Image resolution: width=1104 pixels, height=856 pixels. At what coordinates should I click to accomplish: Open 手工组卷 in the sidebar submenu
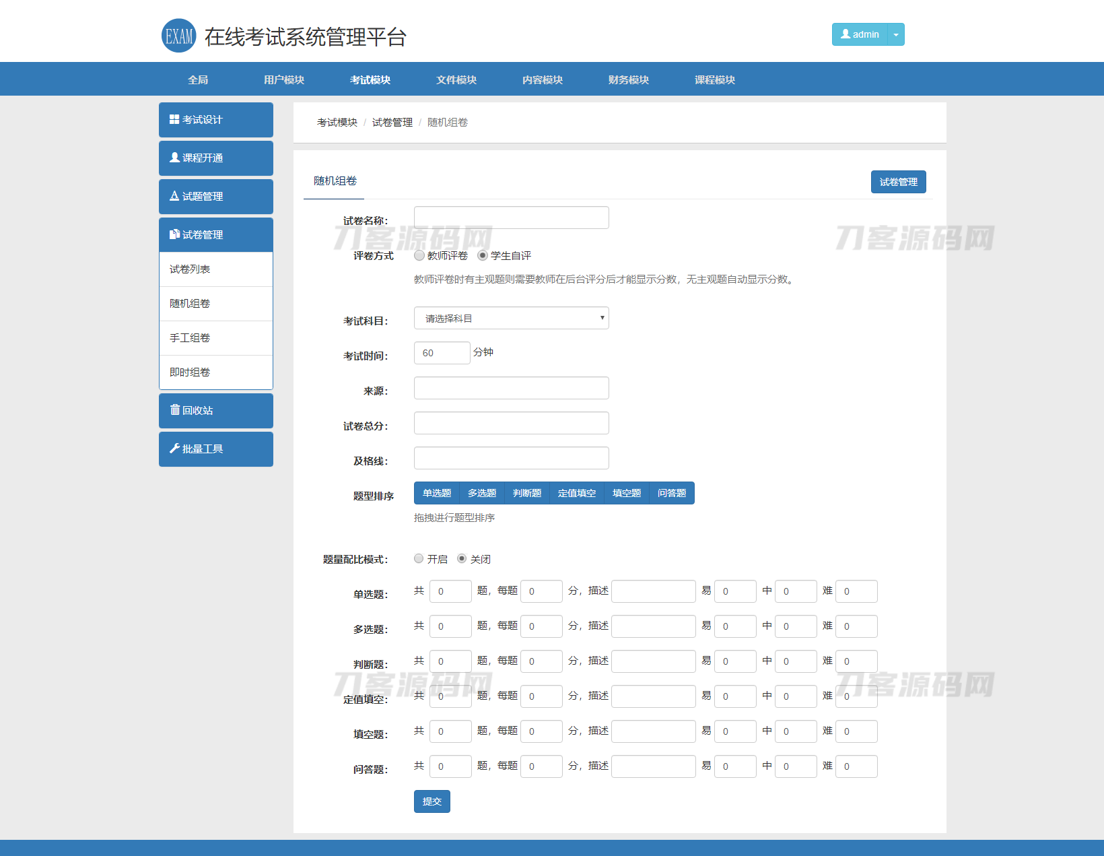(190, 337)
